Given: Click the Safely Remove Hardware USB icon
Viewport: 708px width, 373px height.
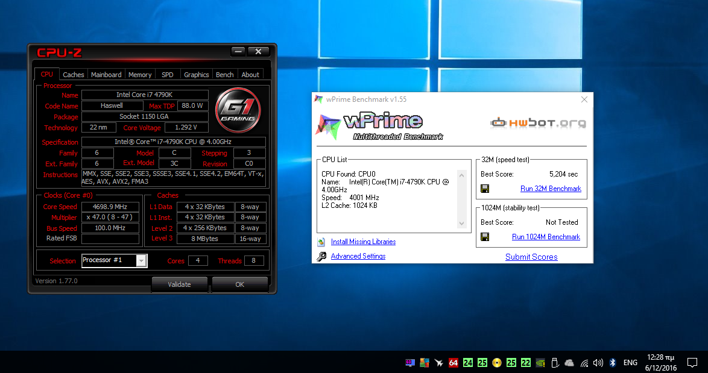Looking at the screenshot, I should [x=555, y=363].
